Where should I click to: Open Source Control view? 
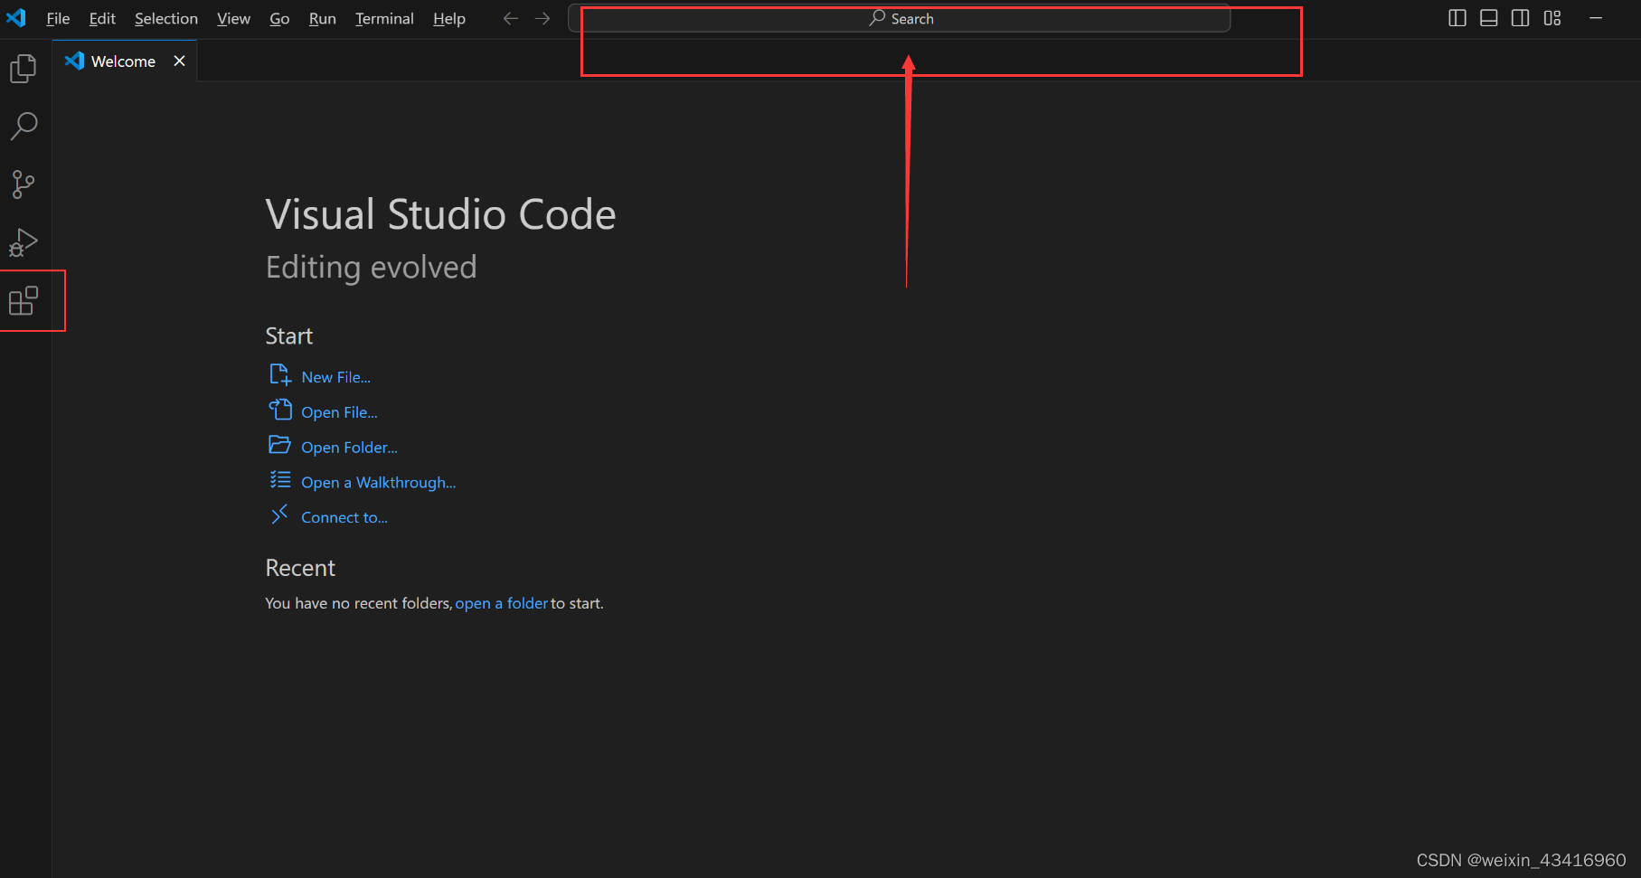(x=24, y=184)
